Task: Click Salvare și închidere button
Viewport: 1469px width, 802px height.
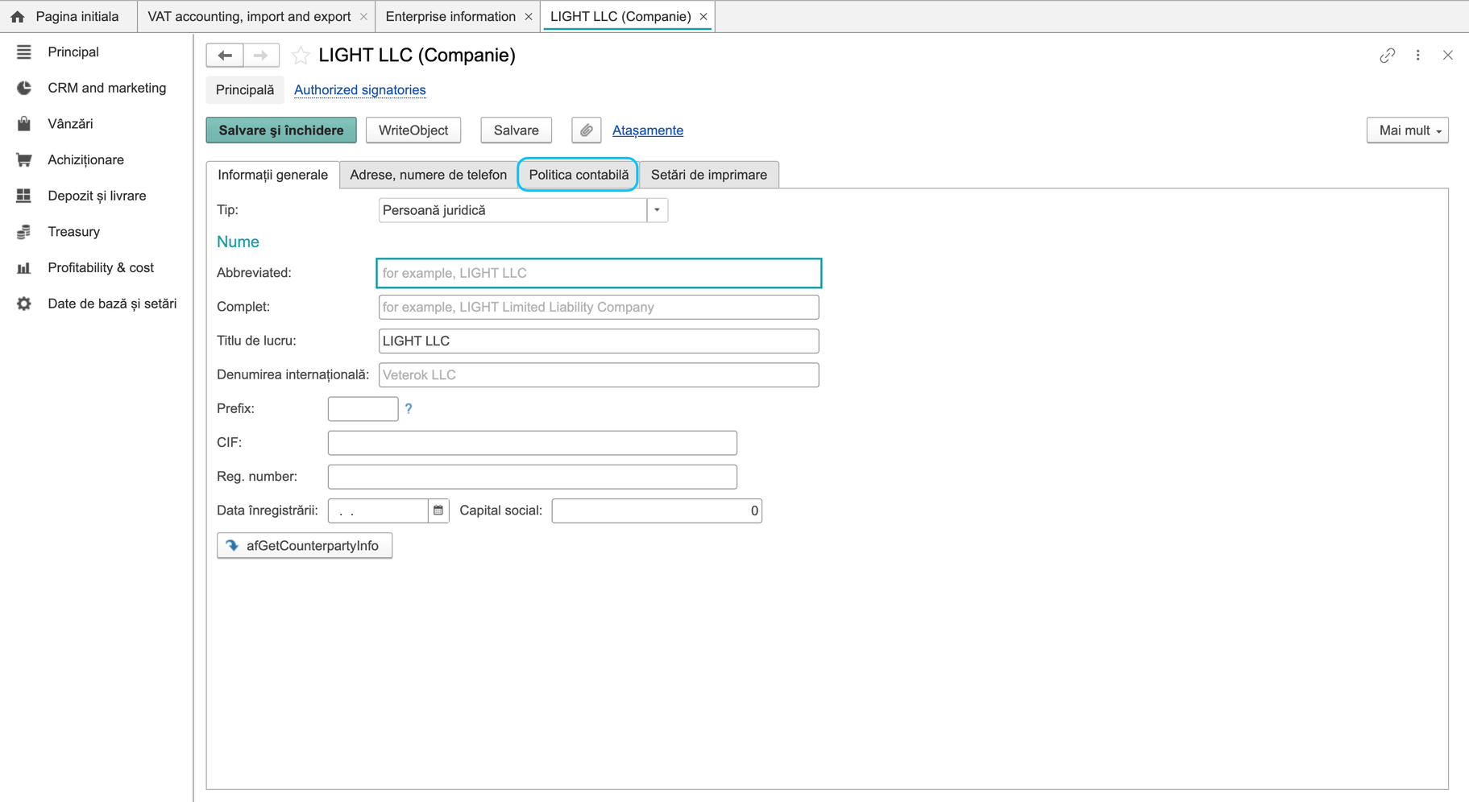Action: pyautogui.click(x=281, y=130)
